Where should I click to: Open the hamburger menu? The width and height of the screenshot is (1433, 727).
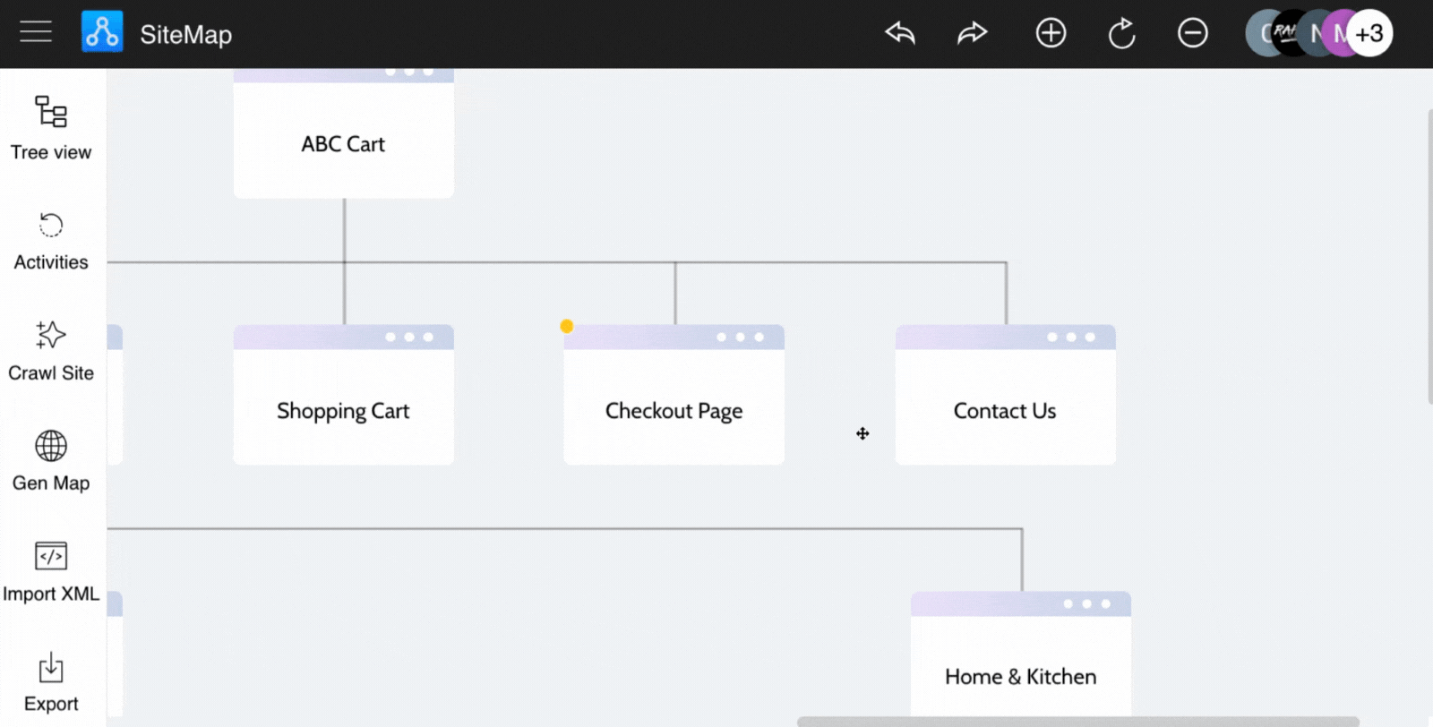coord(36,32)
